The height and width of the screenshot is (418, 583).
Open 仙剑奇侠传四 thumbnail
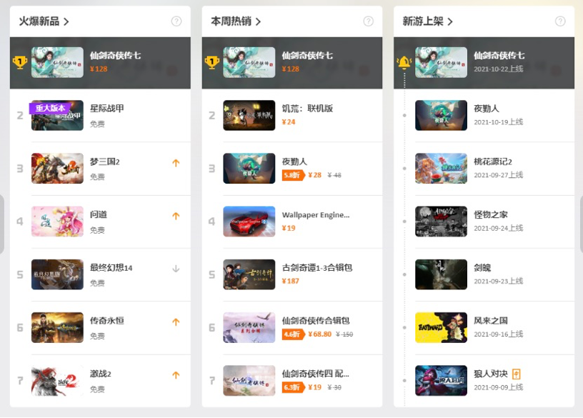coord(249,380)
